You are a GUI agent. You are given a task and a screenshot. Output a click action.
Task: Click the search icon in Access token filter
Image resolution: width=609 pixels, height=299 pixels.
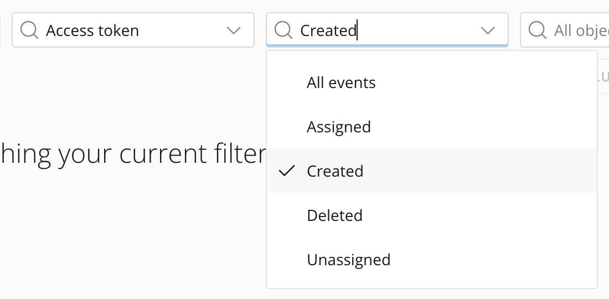29,30
